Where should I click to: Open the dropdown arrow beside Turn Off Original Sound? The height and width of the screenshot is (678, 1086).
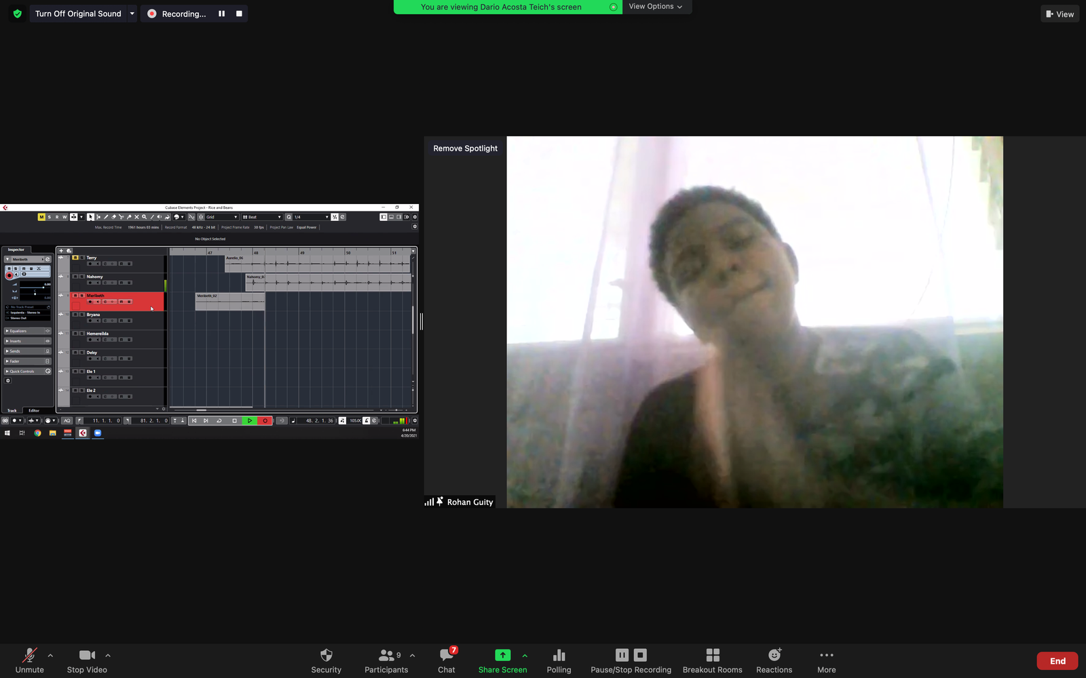pyautogui.click(x=132, y=14)
